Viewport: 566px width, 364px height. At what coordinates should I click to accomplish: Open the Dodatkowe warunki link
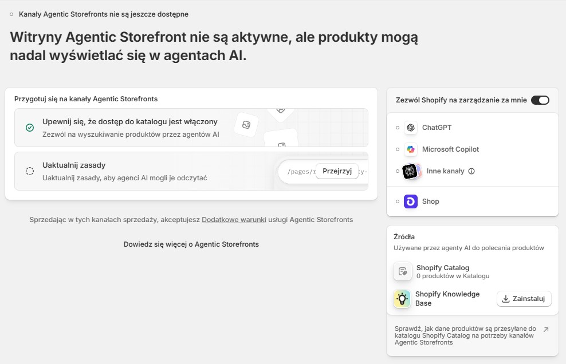[x=234, y=220]
